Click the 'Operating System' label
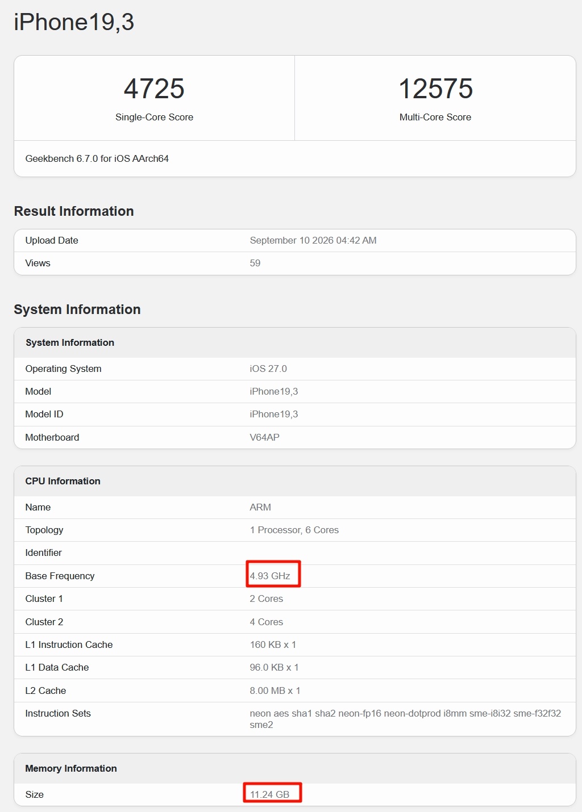Viewport: 582px width, 812px height. coord(64,369)
